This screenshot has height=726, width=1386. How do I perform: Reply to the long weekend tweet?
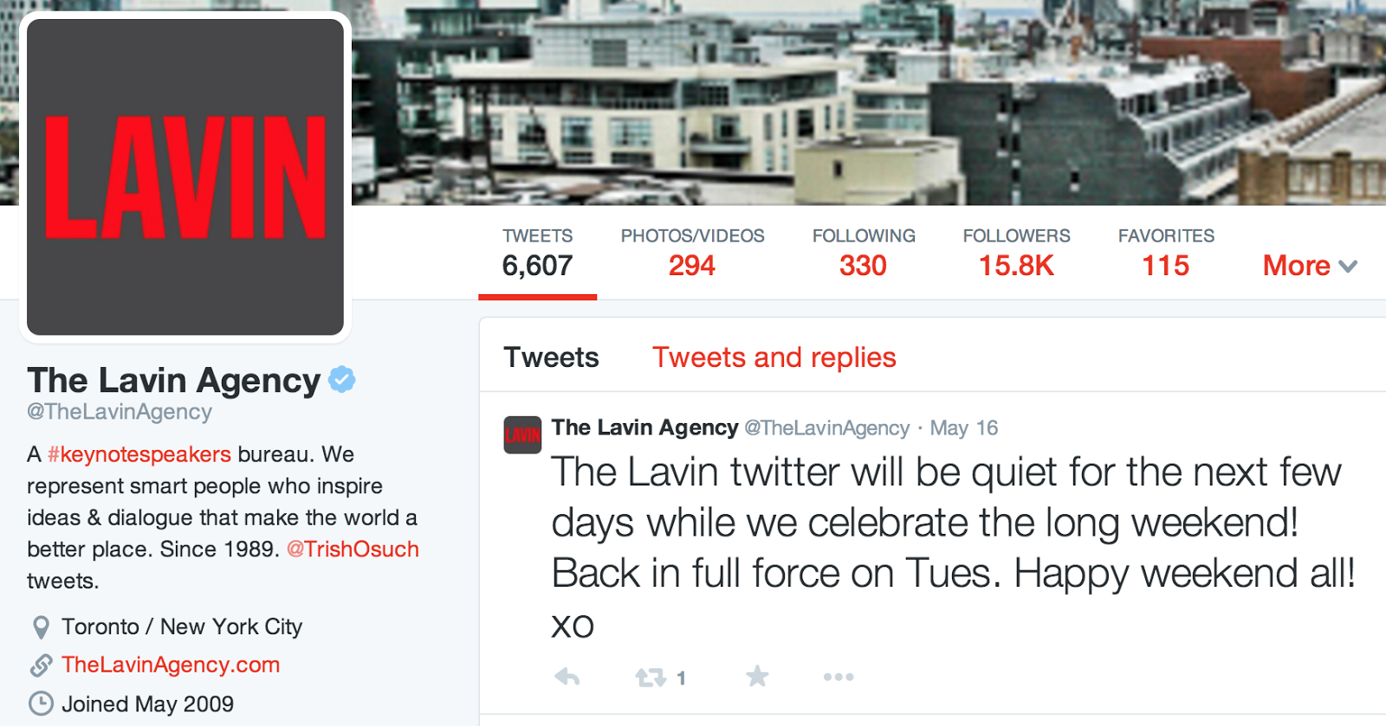[567, 677]
